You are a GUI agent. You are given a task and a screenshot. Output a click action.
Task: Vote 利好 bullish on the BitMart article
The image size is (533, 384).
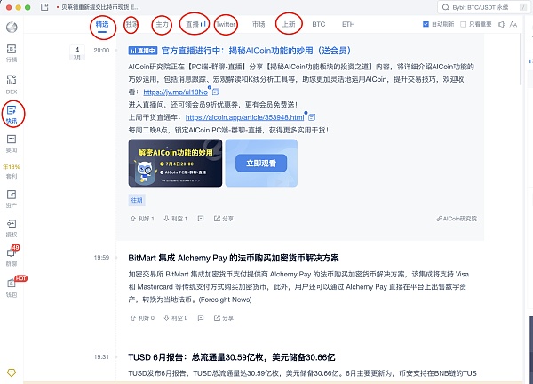[134, 316]
